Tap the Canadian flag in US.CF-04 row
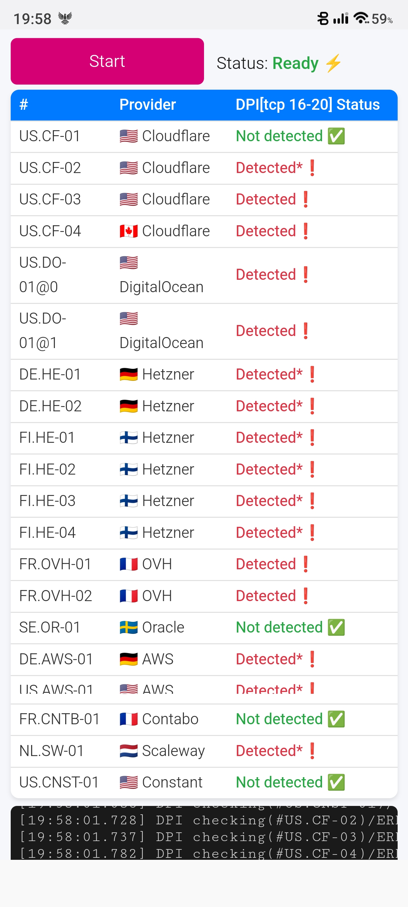Image resolution: width=408 pixels, height=907 pixels. click(x=128, y=231)
